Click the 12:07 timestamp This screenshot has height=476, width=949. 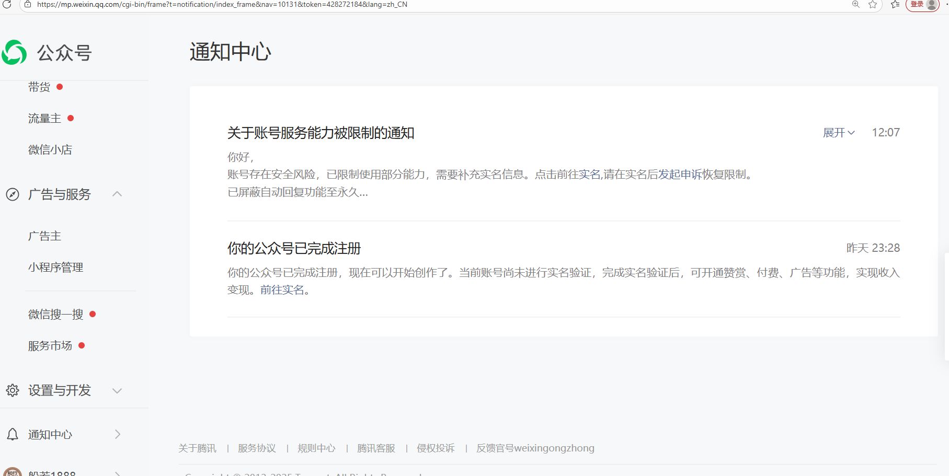click(886, 133)
